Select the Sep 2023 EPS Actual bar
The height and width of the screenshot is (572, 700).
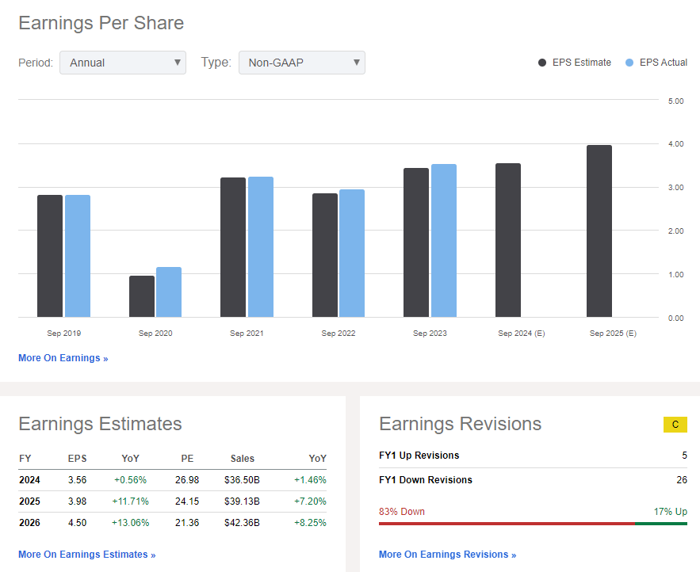(444, 241)
